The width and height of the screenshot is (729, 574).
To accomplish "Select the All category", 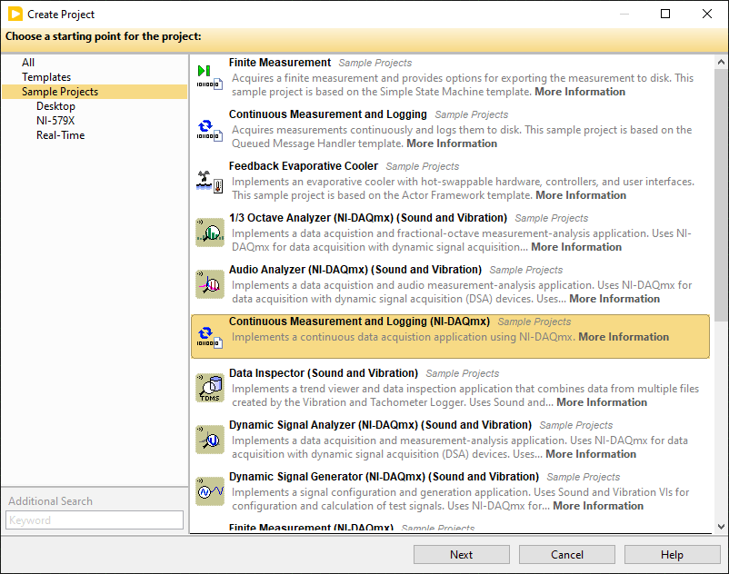I will [x=28, y=62].
